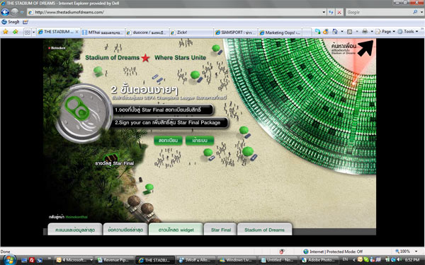
Task: Click the SnagIt window icon next to SnagIt
Action: click(x=25, y=22)
